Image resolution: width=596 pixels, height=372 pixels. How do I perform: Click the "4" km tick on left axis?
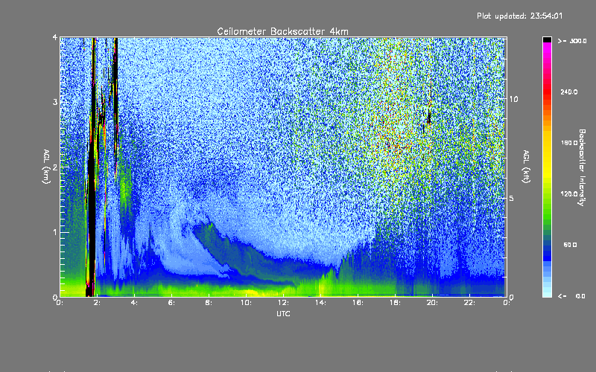55,37
